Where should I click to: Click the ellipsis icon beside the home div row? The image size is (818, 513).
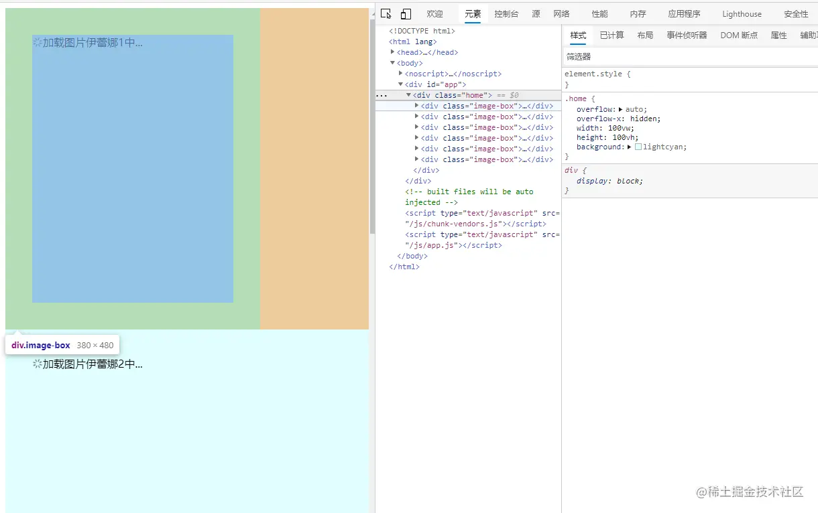tap(381, 95)
